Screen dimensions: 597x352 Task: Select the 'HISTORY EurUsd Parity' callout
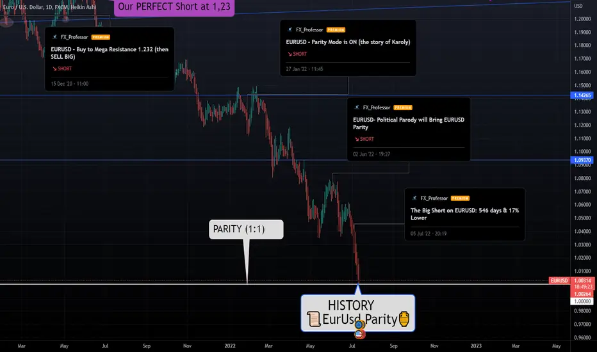358,313
